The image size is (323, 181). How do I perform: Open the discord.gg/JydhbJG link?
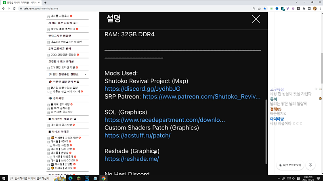coord(143,89)
